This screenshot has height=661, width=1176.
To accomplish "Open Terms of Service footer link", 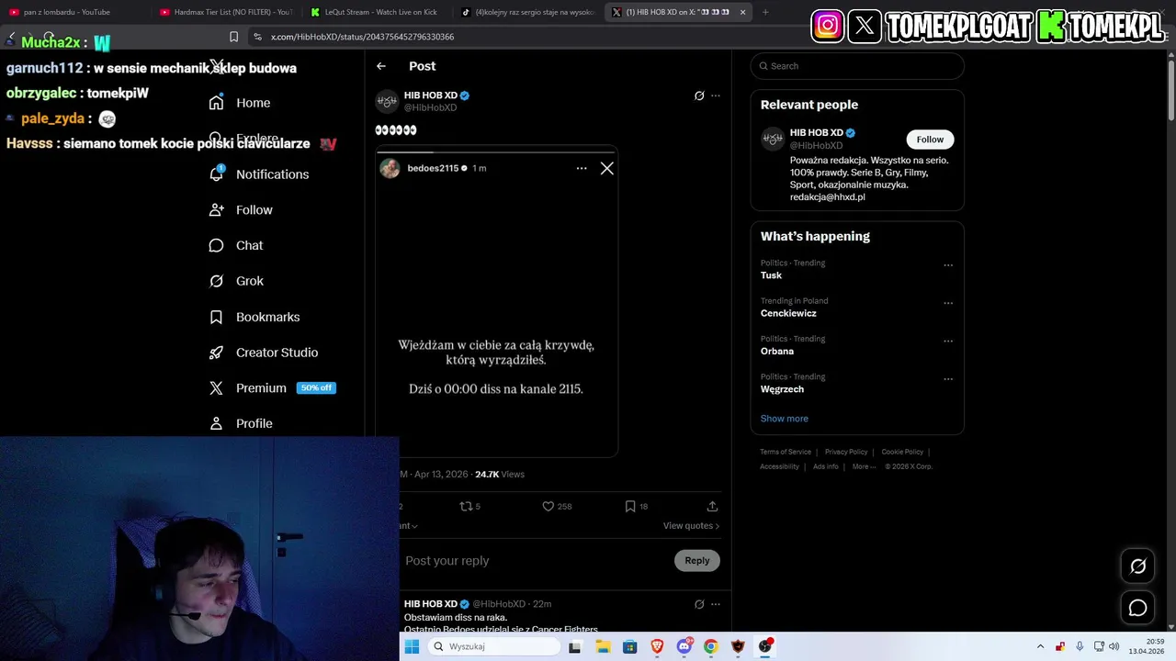I will click(x=786, y=452).
